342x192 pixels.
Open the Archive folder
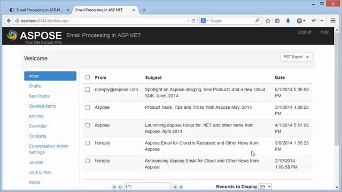pyautogui.click(x=36, y=116)
